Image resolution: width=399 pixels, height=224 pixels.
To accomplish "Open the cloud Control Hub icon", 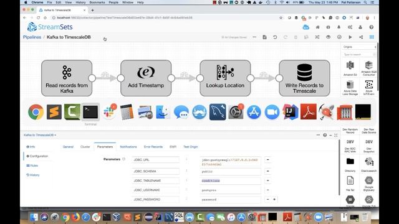I will pos(306,27).
